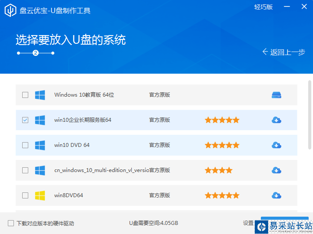Click the system list vertical scrollbar
Viewport: 313px width, 234px height.
[310, 115]
